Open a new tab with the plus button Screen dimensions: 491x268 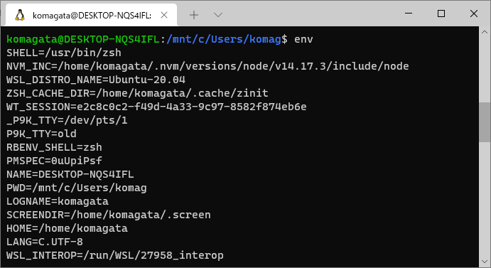tap(194, 15)
